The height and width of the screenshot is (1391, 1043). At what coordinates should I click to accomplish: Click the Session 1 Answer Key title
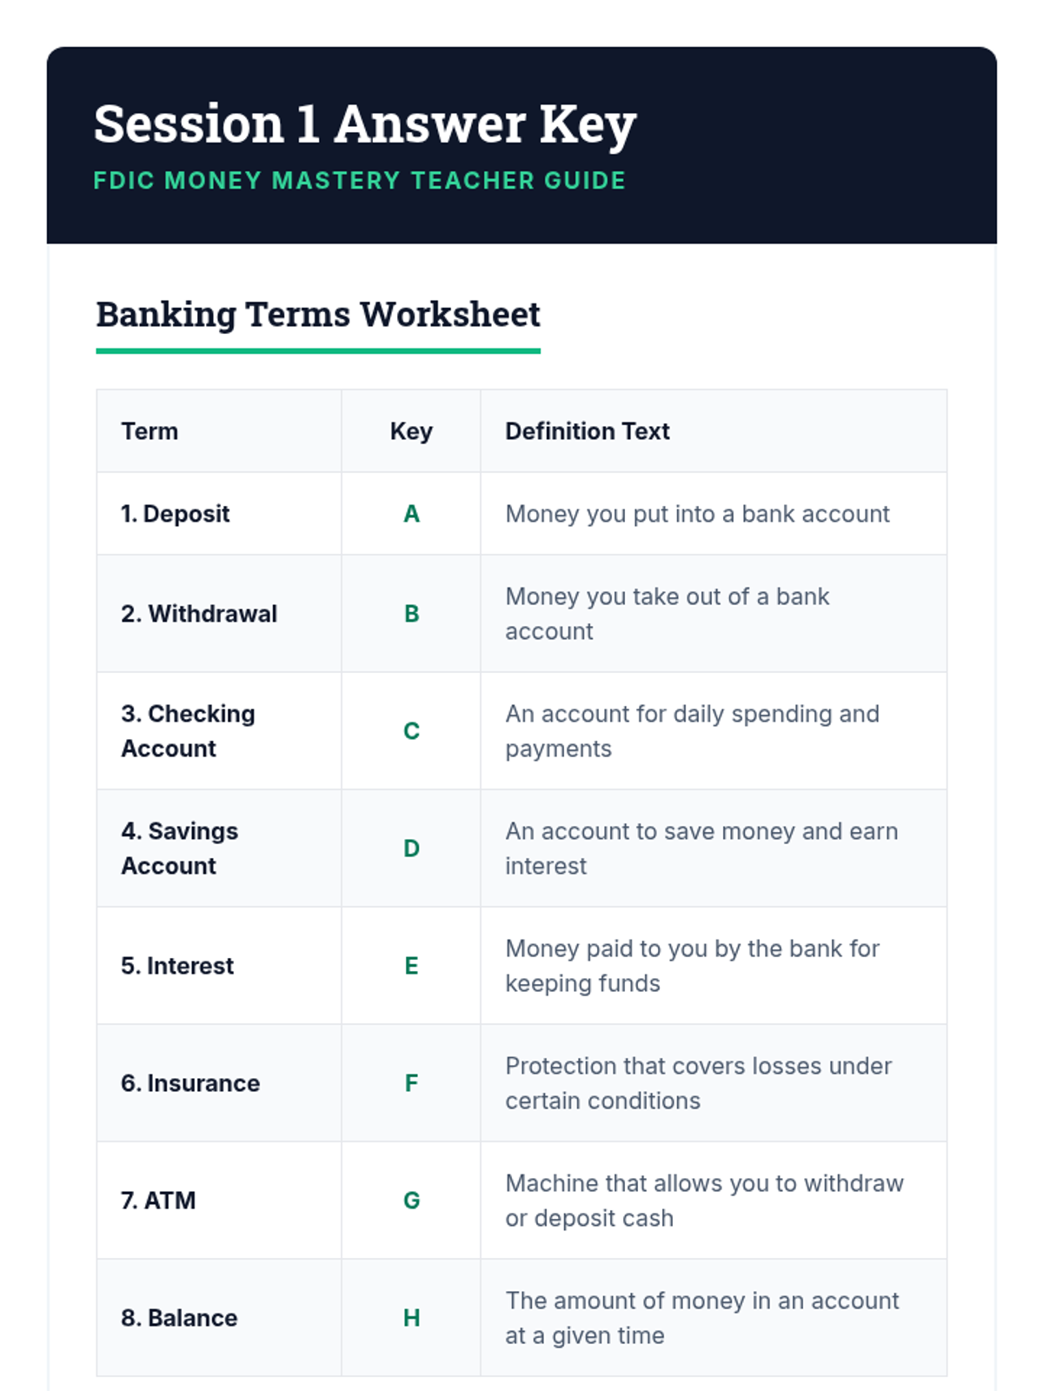point(365,124)
